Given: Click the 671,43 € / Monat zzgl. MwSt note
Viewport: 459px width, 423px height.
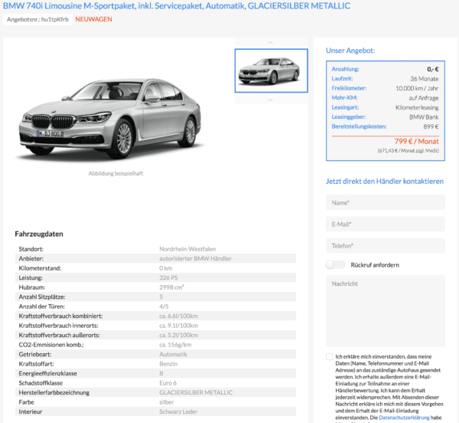Looking at the screenshot, I should (x=408, y=151).
